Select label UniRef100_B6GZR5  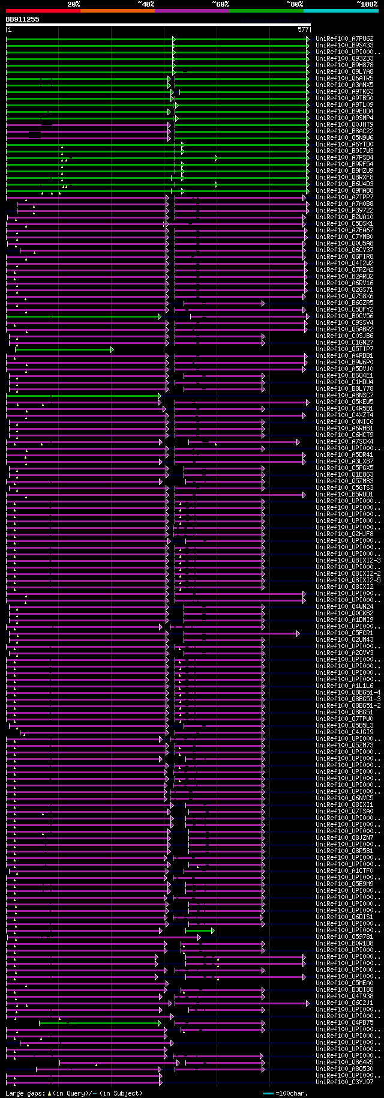click(344, 303)
